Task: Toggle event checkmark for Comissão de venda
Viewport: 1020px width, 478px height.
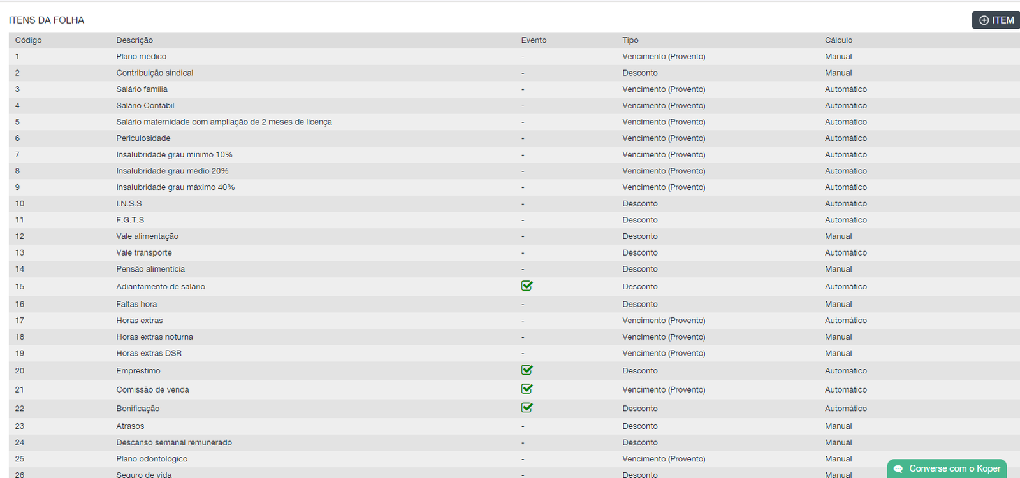Action: pyautogui.click(x=527, y=389)
